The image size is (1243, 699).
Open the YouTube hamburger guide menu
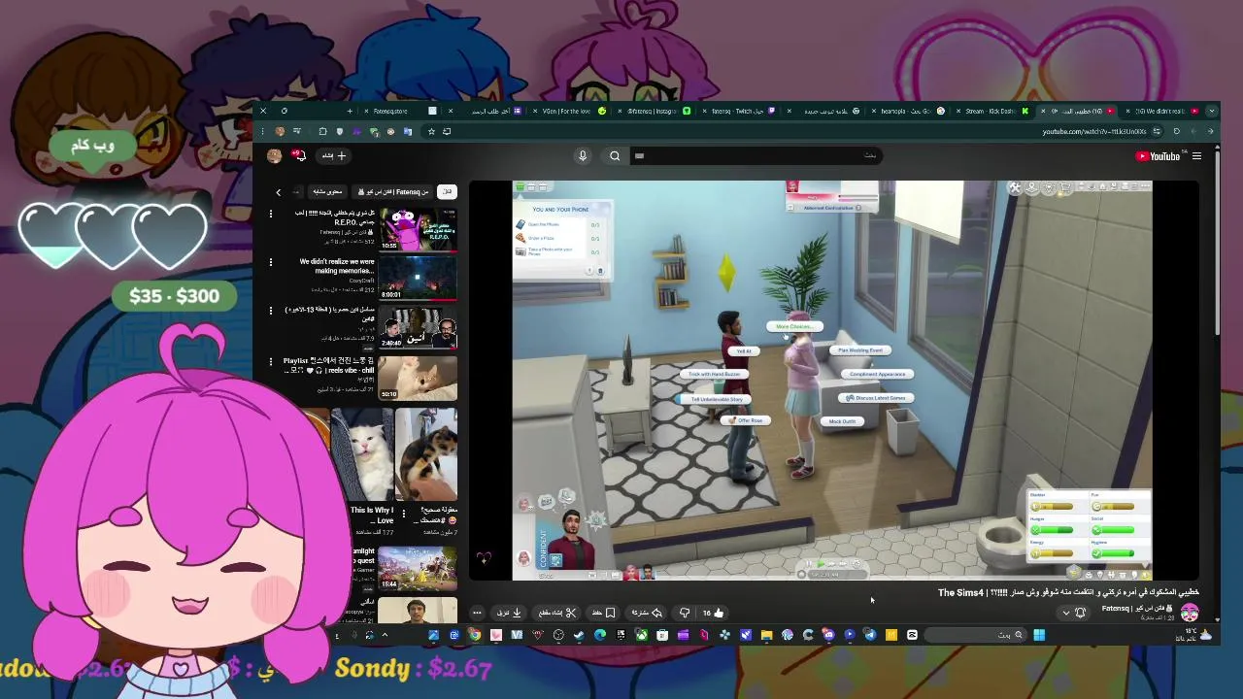click(1196, 156)
